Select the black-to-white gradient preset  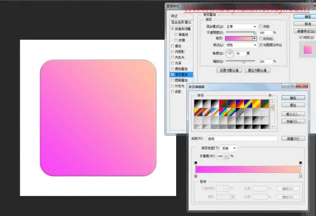click(215, 104)
